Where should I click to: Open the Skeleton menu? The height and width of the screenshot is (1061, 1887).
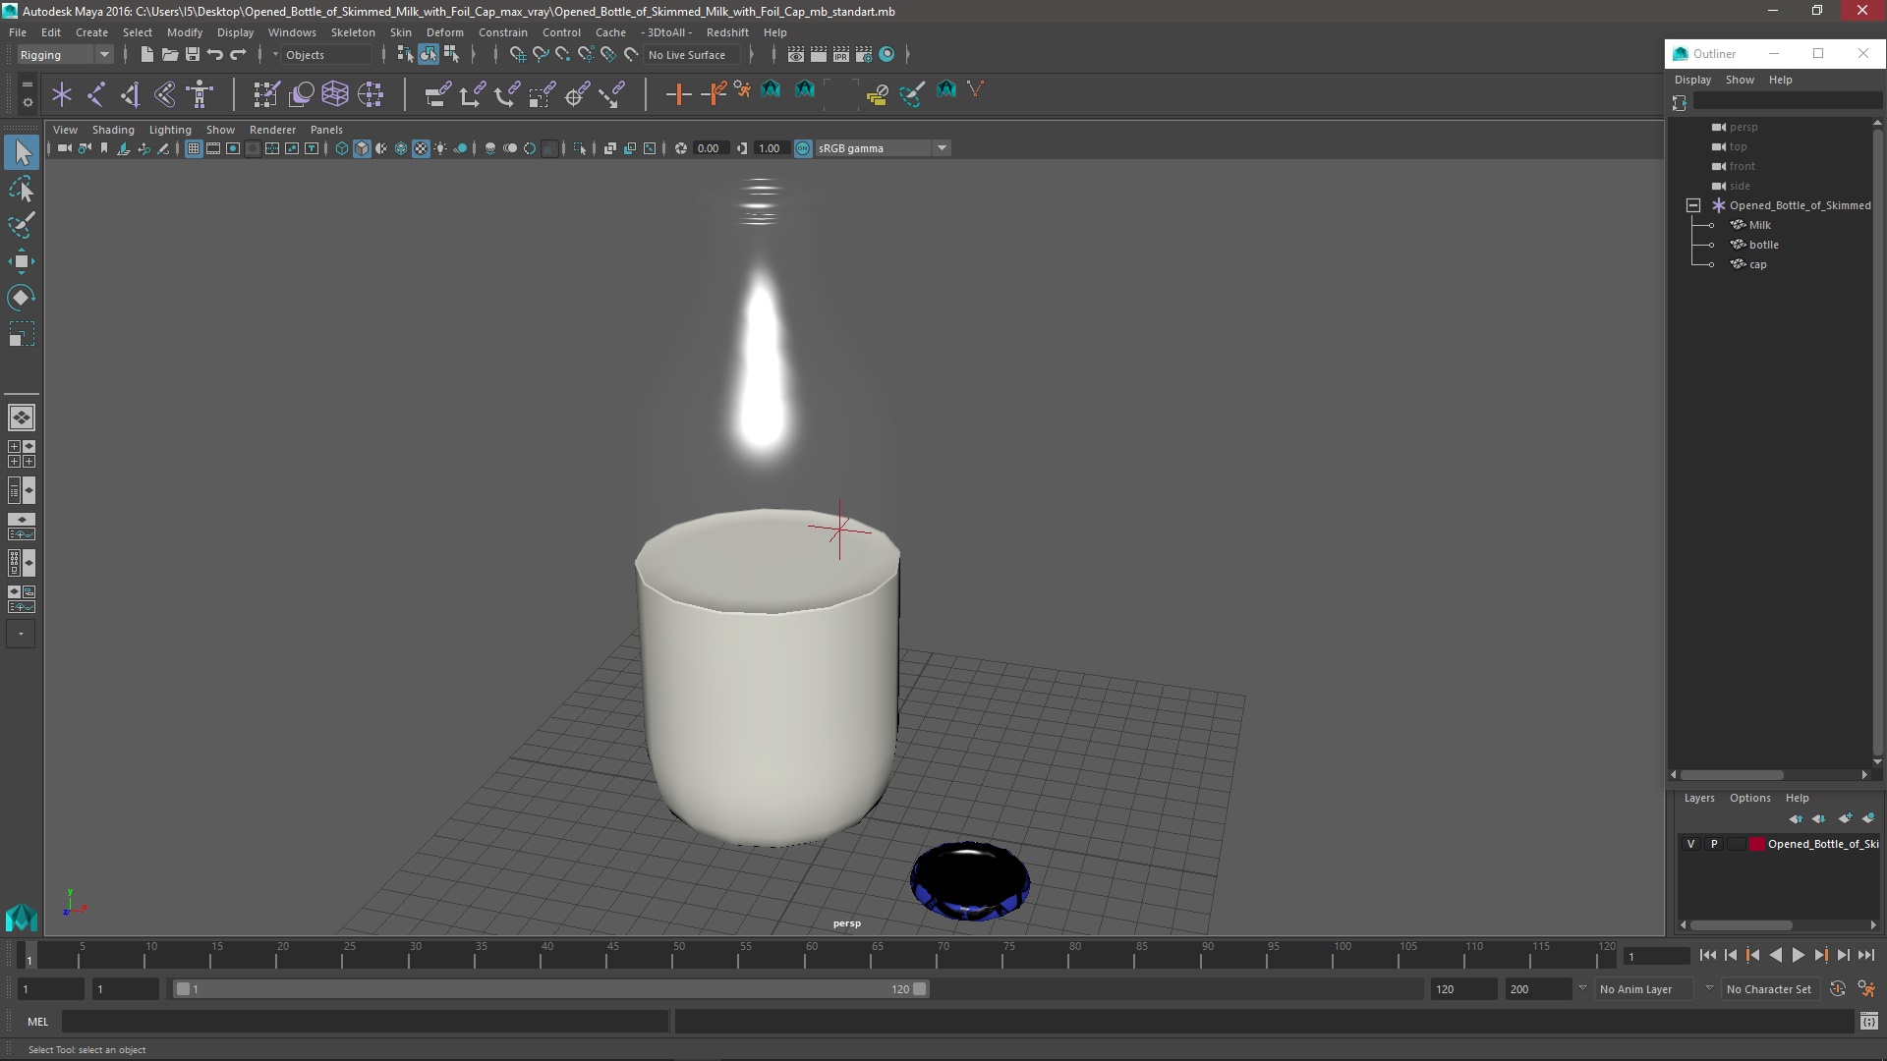[x=353, y=32]
